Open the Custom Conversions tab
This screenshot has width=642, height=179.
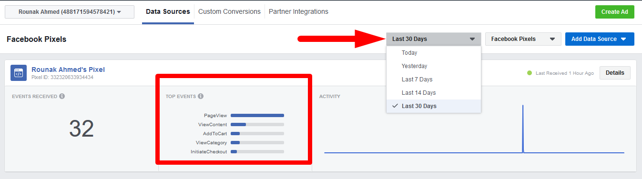point(229,11)
